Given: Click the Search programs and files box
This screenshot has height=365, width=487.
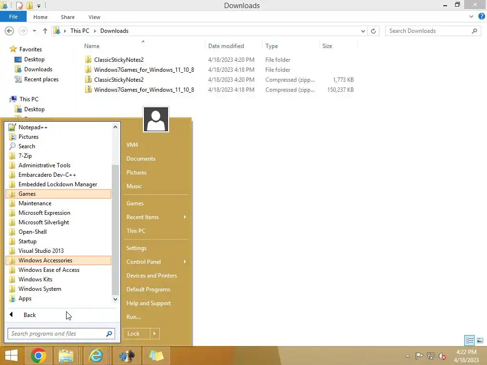Looking at the screenshot, I should (x=61, y=334).
